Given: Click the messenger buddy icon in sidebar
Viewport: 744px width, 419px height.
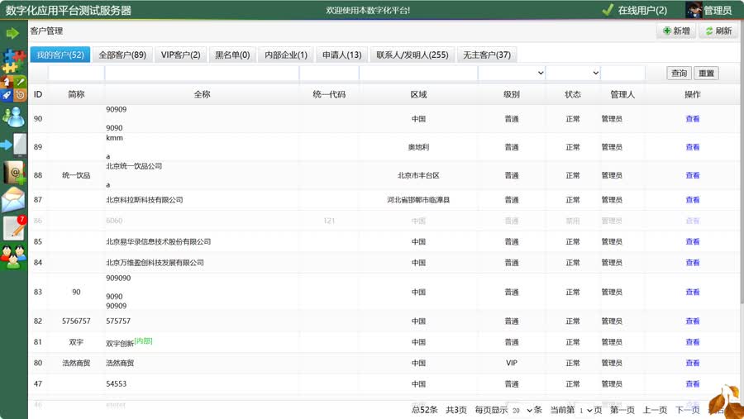Looking at the screenshot, I should click(x=13, y=117).
